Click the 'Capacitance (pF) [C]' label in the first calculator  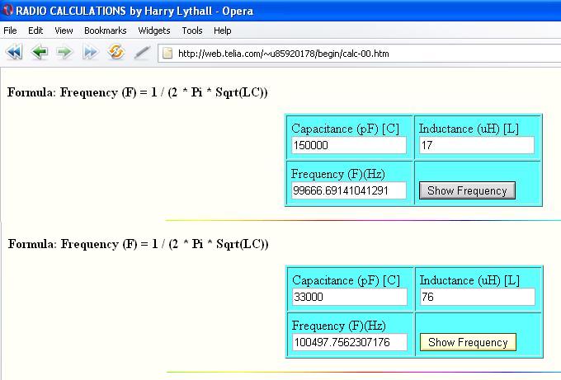[x=345, y=129]
